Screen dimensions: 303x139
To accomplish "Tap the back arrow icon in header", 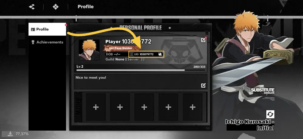I will (32, 7).
